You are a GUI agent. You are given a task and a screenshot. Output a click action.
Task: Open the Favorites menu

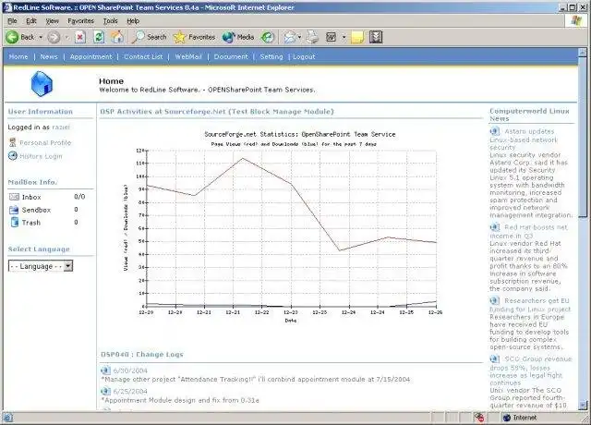click(x=80, y=21)
